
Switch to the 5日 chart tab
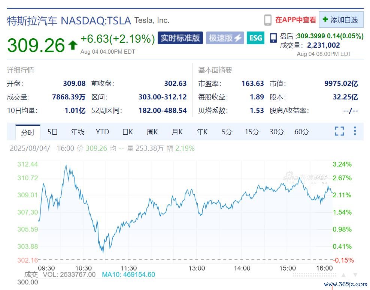(52, 132)
